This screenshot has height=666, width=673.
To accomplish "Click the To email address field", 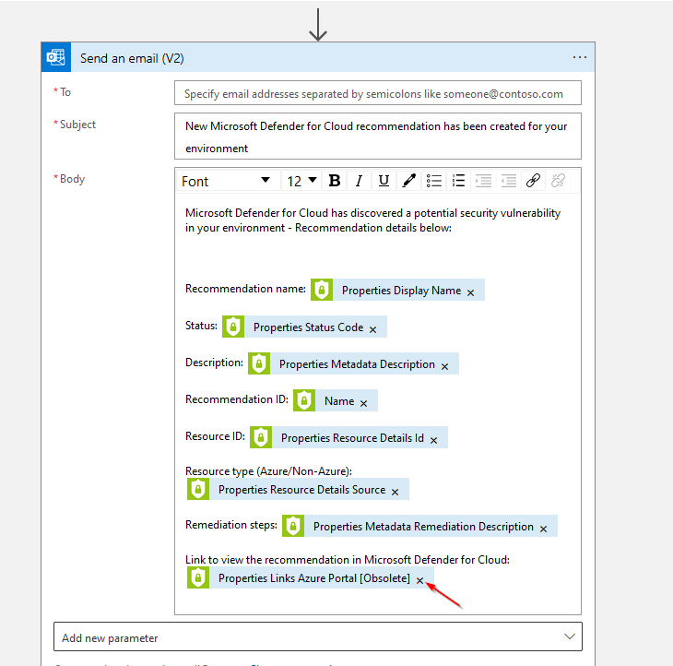I will (378, 93).
